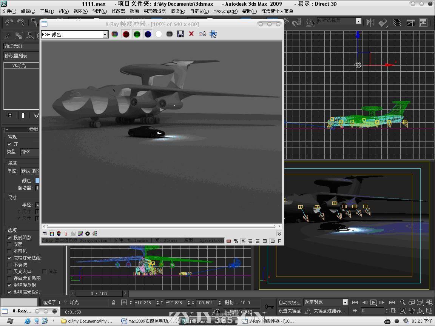
Task: Toggle 忽略灯光法线 checkbox
Action: (x=9, y=258)
